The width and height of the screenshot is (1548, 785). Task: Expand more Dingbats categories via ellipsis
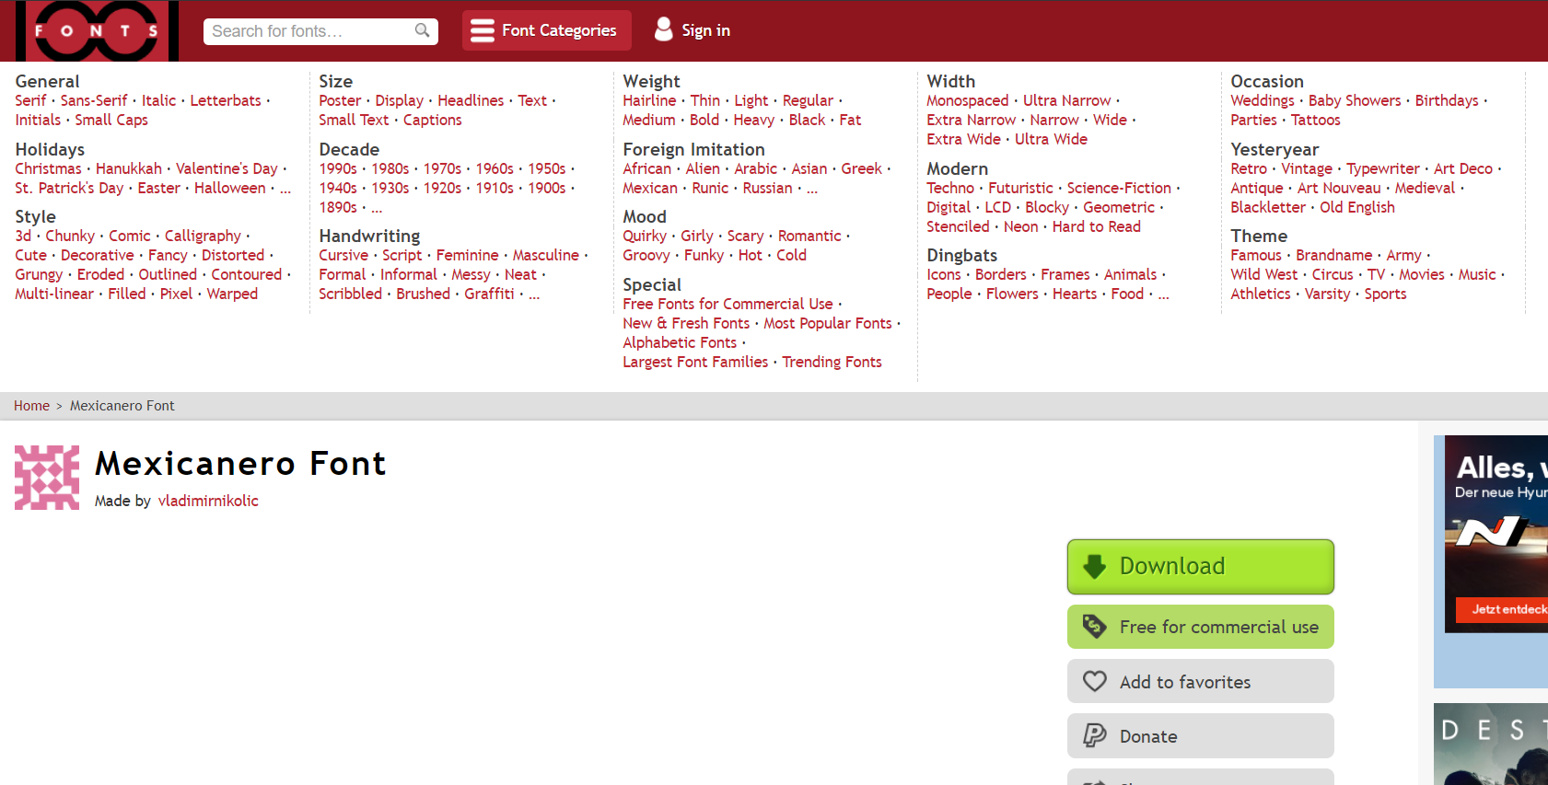(x=1164, y=294)
